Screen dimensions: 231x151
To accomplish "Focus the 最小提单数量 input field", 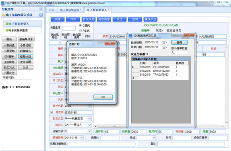I will tap(179, 52).
